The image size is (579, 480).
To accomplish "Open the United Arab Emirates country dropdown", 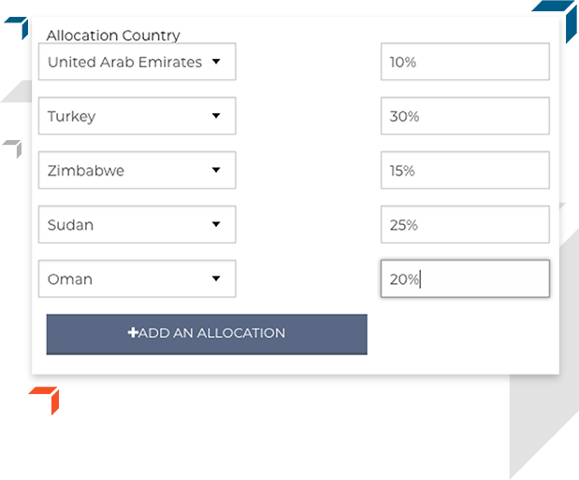I will click(137, 62).
